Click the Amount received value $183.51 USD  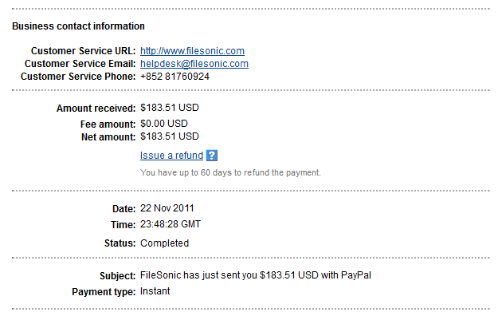(x=169, y=108)
